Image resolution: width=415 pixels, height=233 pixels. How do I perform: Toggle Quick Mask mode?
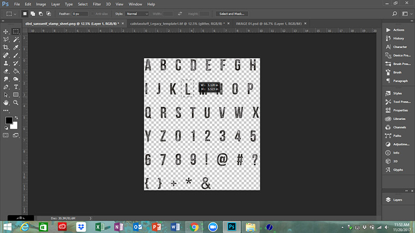[6, 135]
